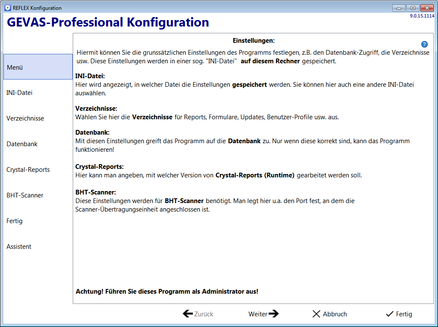Click the GEVAS-Professional Konfiguration title

108,22
